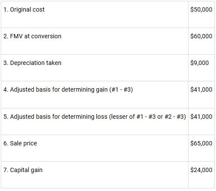
Task: Select the $9,000 depreciation value
Action: coord(200,63)
